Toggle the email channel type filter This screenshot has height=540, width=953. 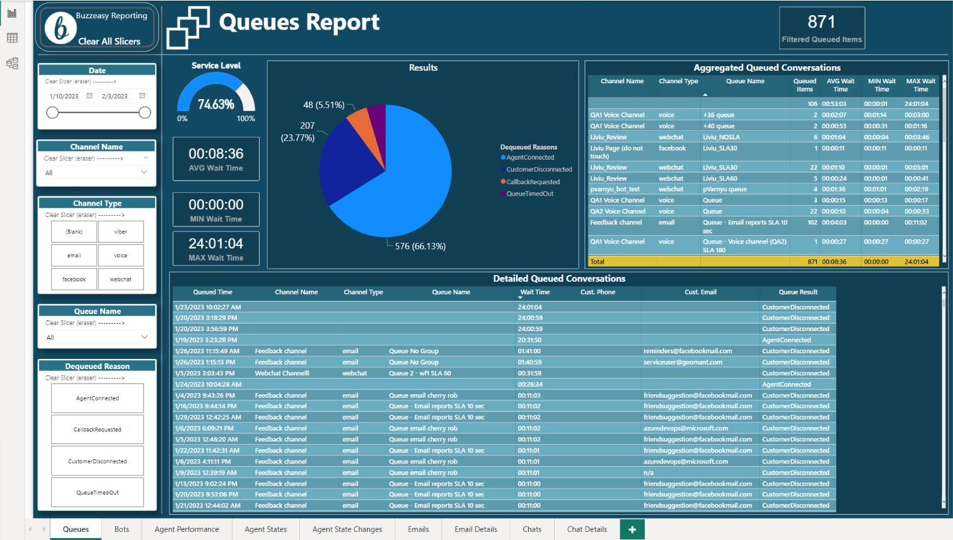[x=74, y=255]
